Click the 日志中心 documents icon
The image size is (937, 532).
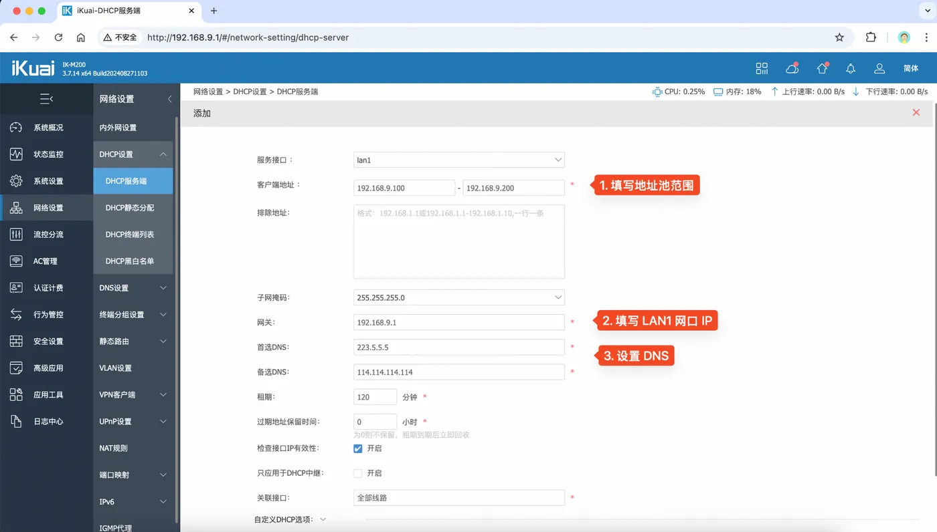coord(16,422)
